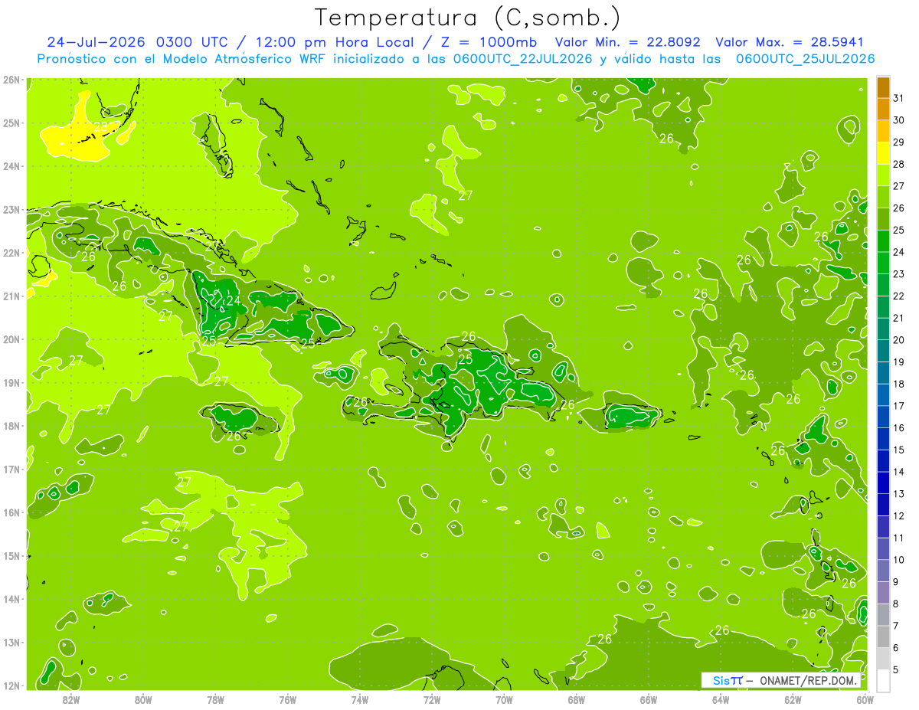919x710 pixels.
Task: Click the 28 value on the color legend
Action: [x=899, y=164]
